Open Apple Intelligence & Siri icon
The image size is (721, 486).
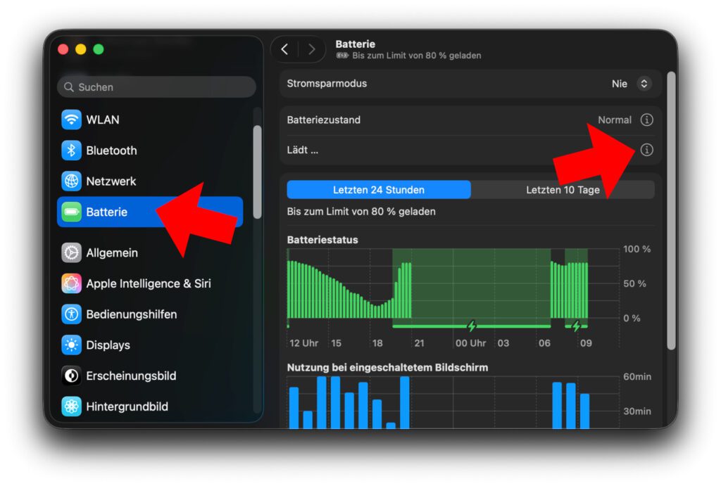click(x=71, y=283)
